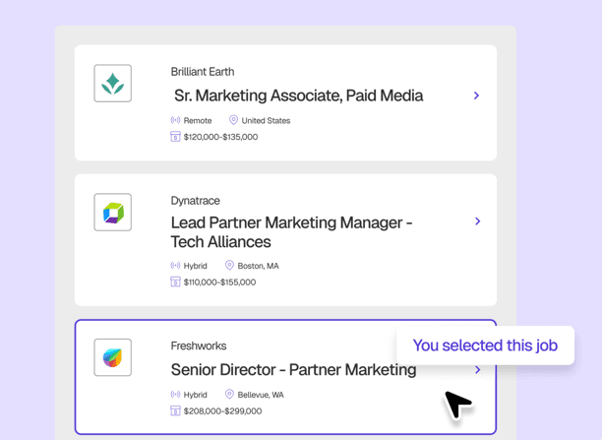602x440 pixels.
Task: Click the Bellevue, WA location pin icon
Action: pyautogui.click(x=229, y=395)
